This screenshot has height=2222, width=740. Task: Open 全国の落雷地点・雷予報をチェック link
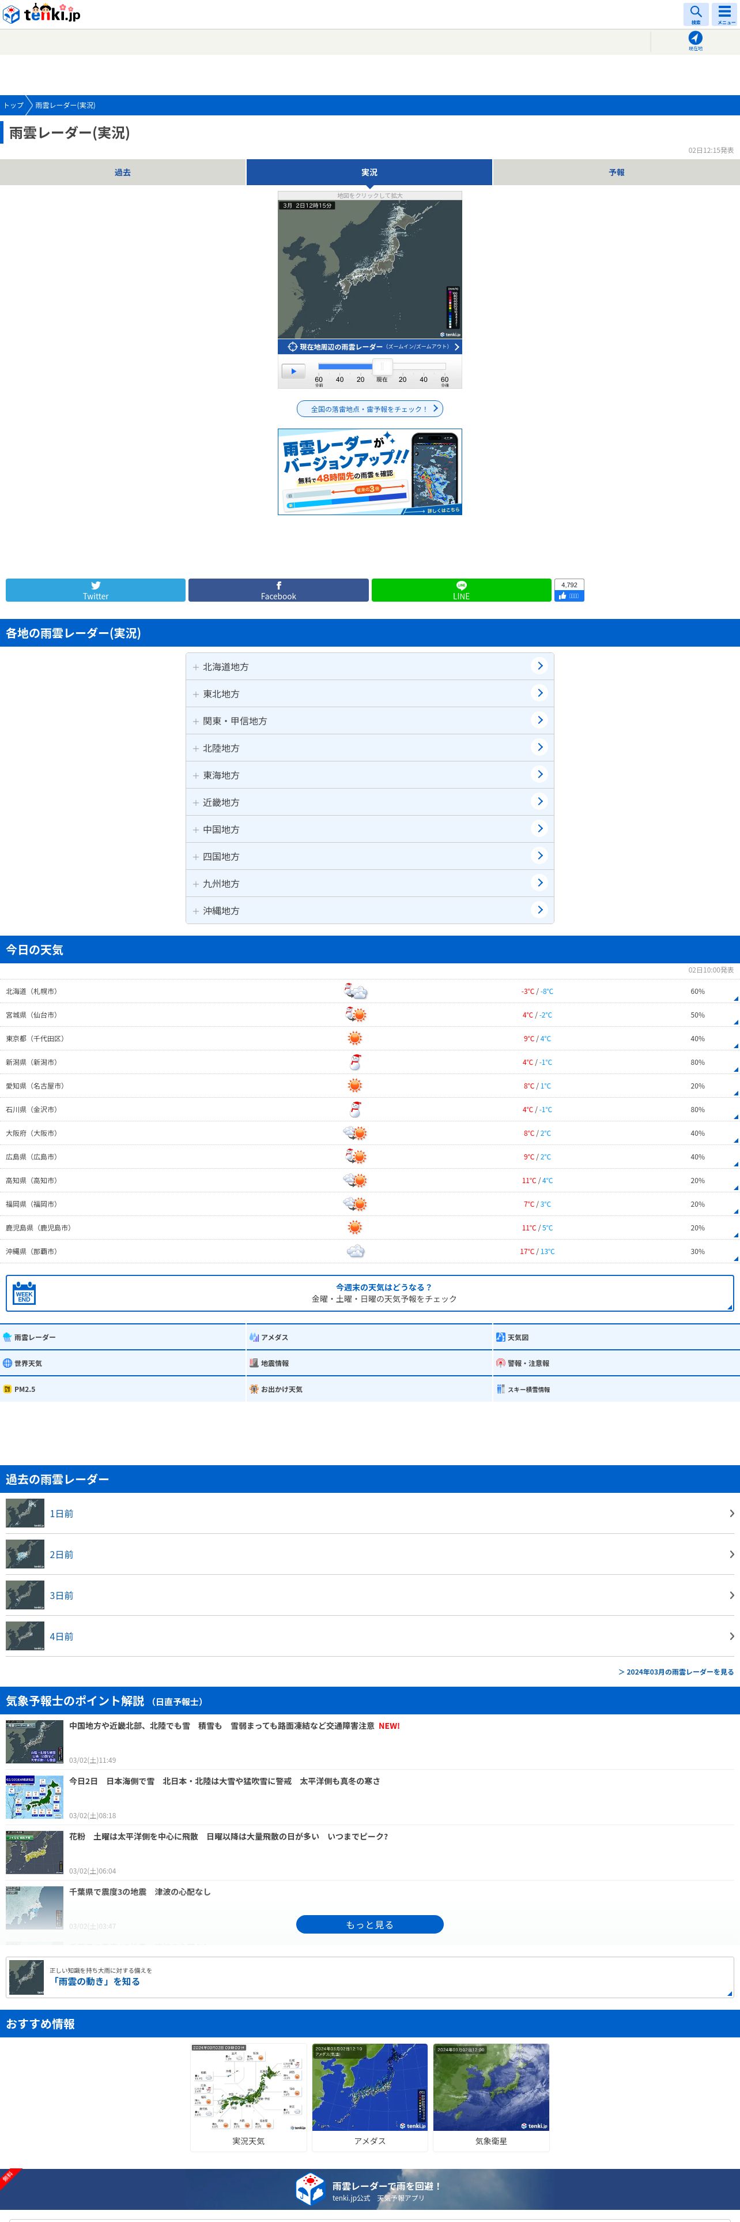click(369, 409)
